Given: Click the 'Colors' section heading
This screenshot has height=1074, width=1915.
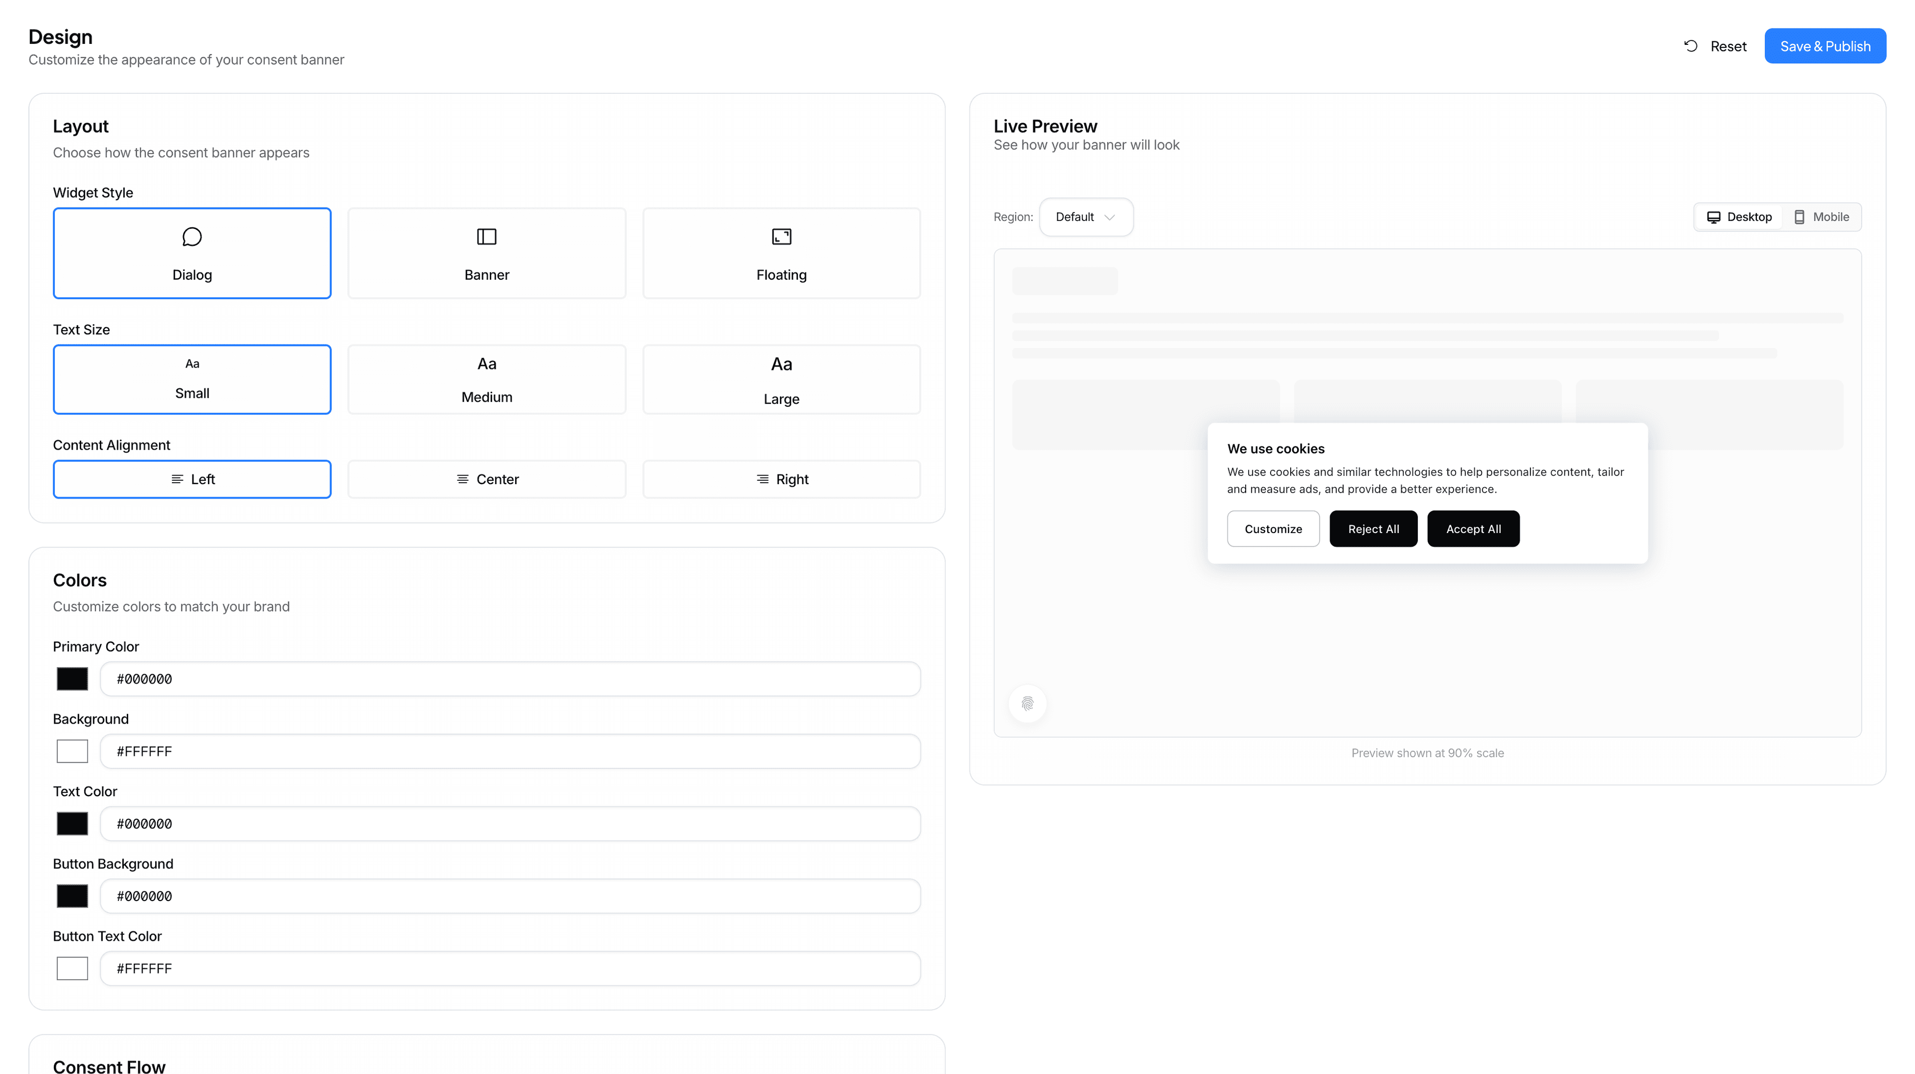Looking at the screenshot, I should tap(80, 580).
